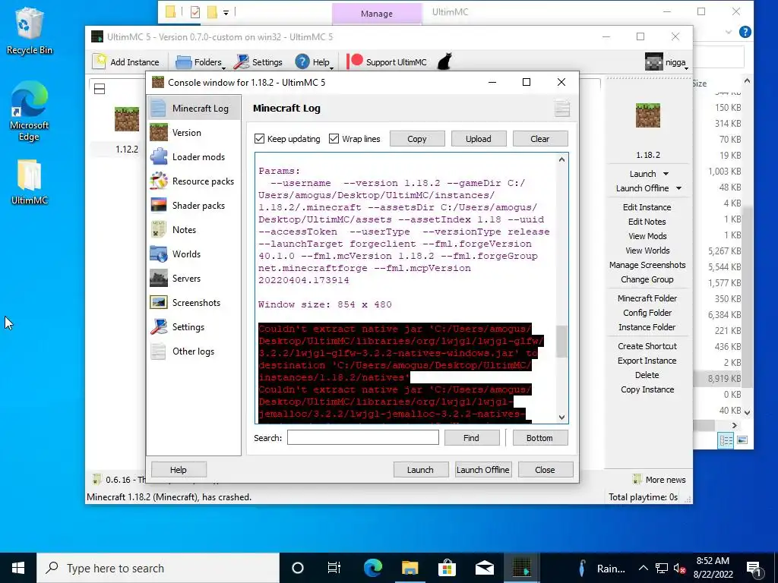Clear the Minecraft log

[540, 139]
